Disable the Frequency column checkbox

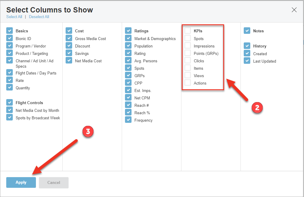[x=128, y=120]
